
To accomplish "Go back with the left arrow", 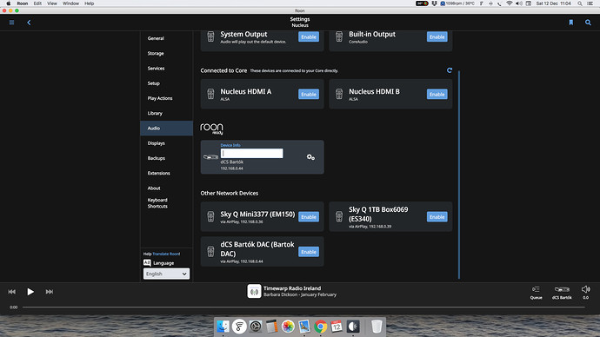I will (29, 23).
